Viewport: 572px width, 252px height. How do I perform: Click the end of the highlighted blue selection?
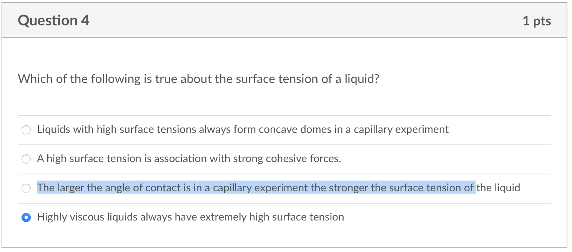click(475, 188)
